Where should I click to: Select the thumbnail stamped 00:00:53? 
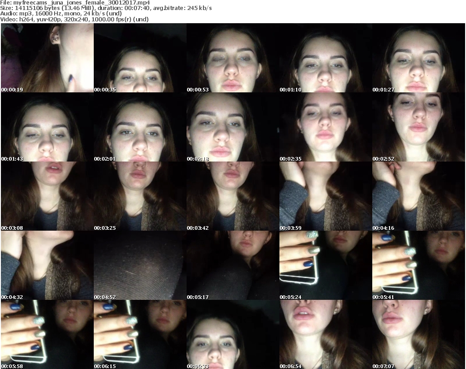click(233, 58)
